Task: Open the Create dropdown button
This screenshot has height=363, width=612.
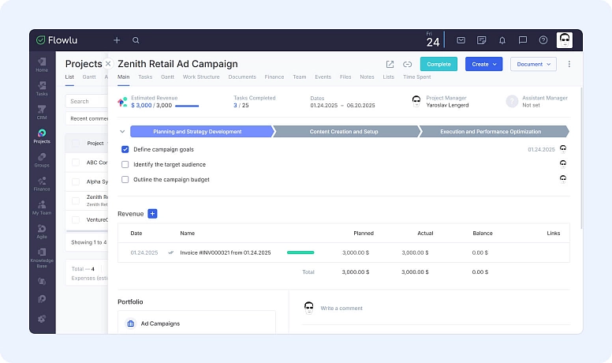Action: tap(483, 64)
